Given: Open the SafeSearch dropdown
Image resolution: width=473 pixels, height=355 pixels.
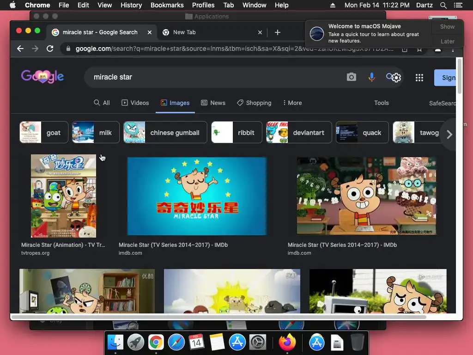Looking at the screenshot, I should [x=442, y=103].
